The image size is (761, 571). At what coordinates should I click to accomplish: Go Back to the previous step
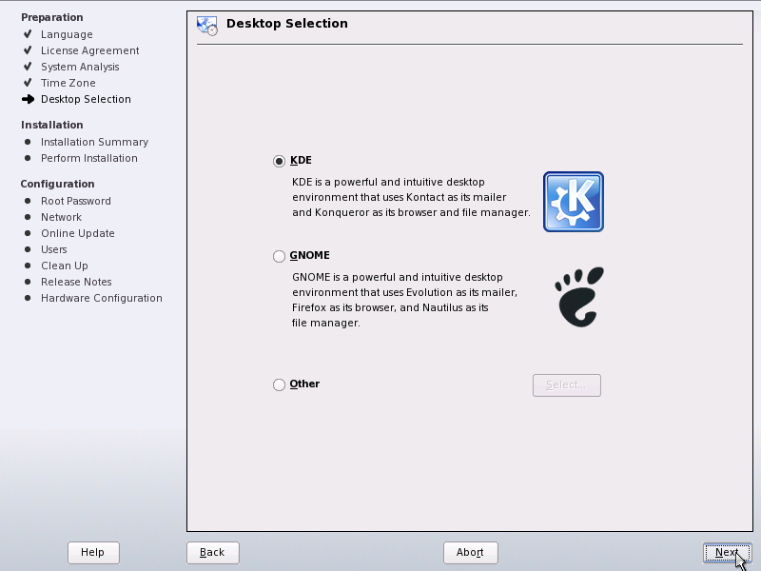click(x=212, y=553)
